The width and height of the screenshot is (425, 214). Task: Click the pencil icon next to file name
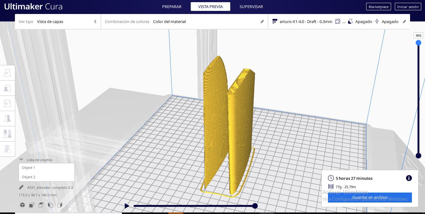point(21,187)
